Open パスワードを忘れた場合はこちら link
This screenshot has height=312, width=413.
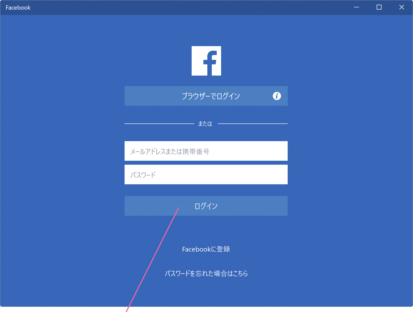pyautogui.click(x=206, y=273)
